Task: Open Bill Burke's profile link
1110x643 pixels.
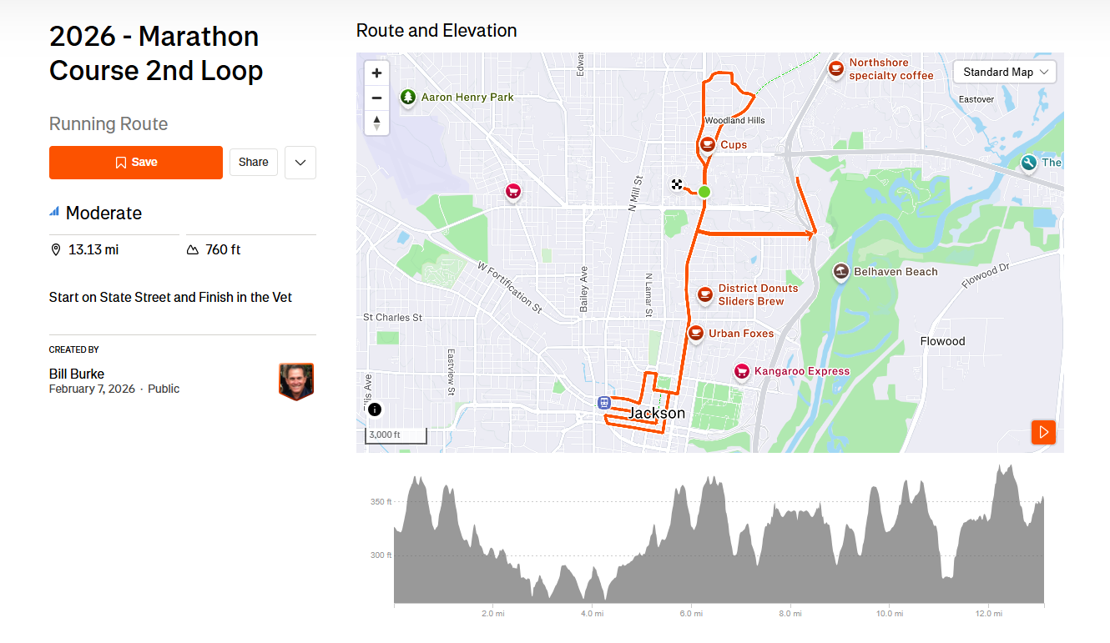Action: pos(77,374)
